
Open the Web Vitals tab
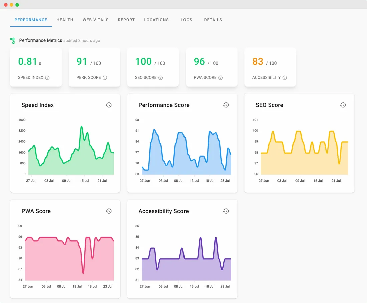96,20
